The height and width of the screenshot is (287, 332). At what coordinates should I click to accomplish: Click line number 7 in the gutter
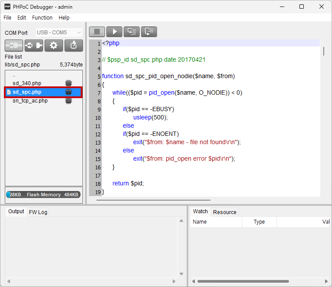99,93
